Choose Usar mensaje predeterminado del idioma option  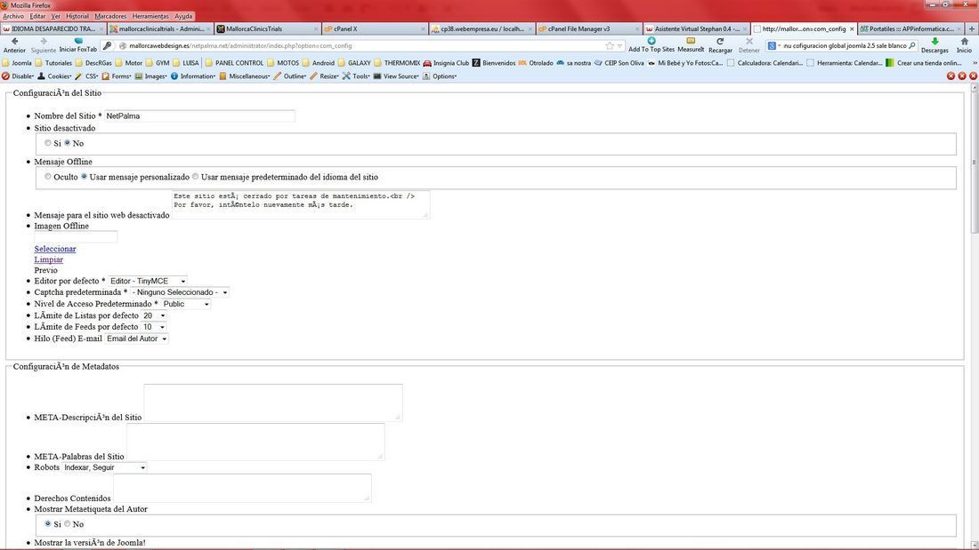pyautogui.click(x=196, y=177)
